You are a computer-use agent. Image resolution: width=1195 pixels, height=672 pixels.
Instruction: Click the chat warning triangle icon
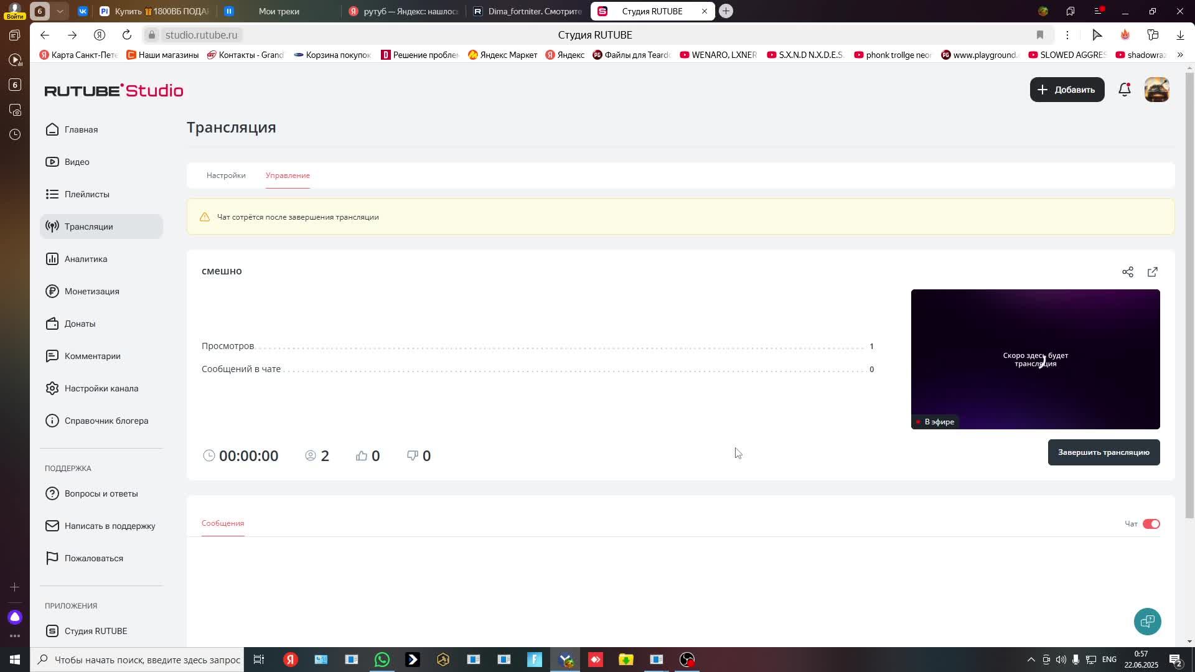coord(205,217)
